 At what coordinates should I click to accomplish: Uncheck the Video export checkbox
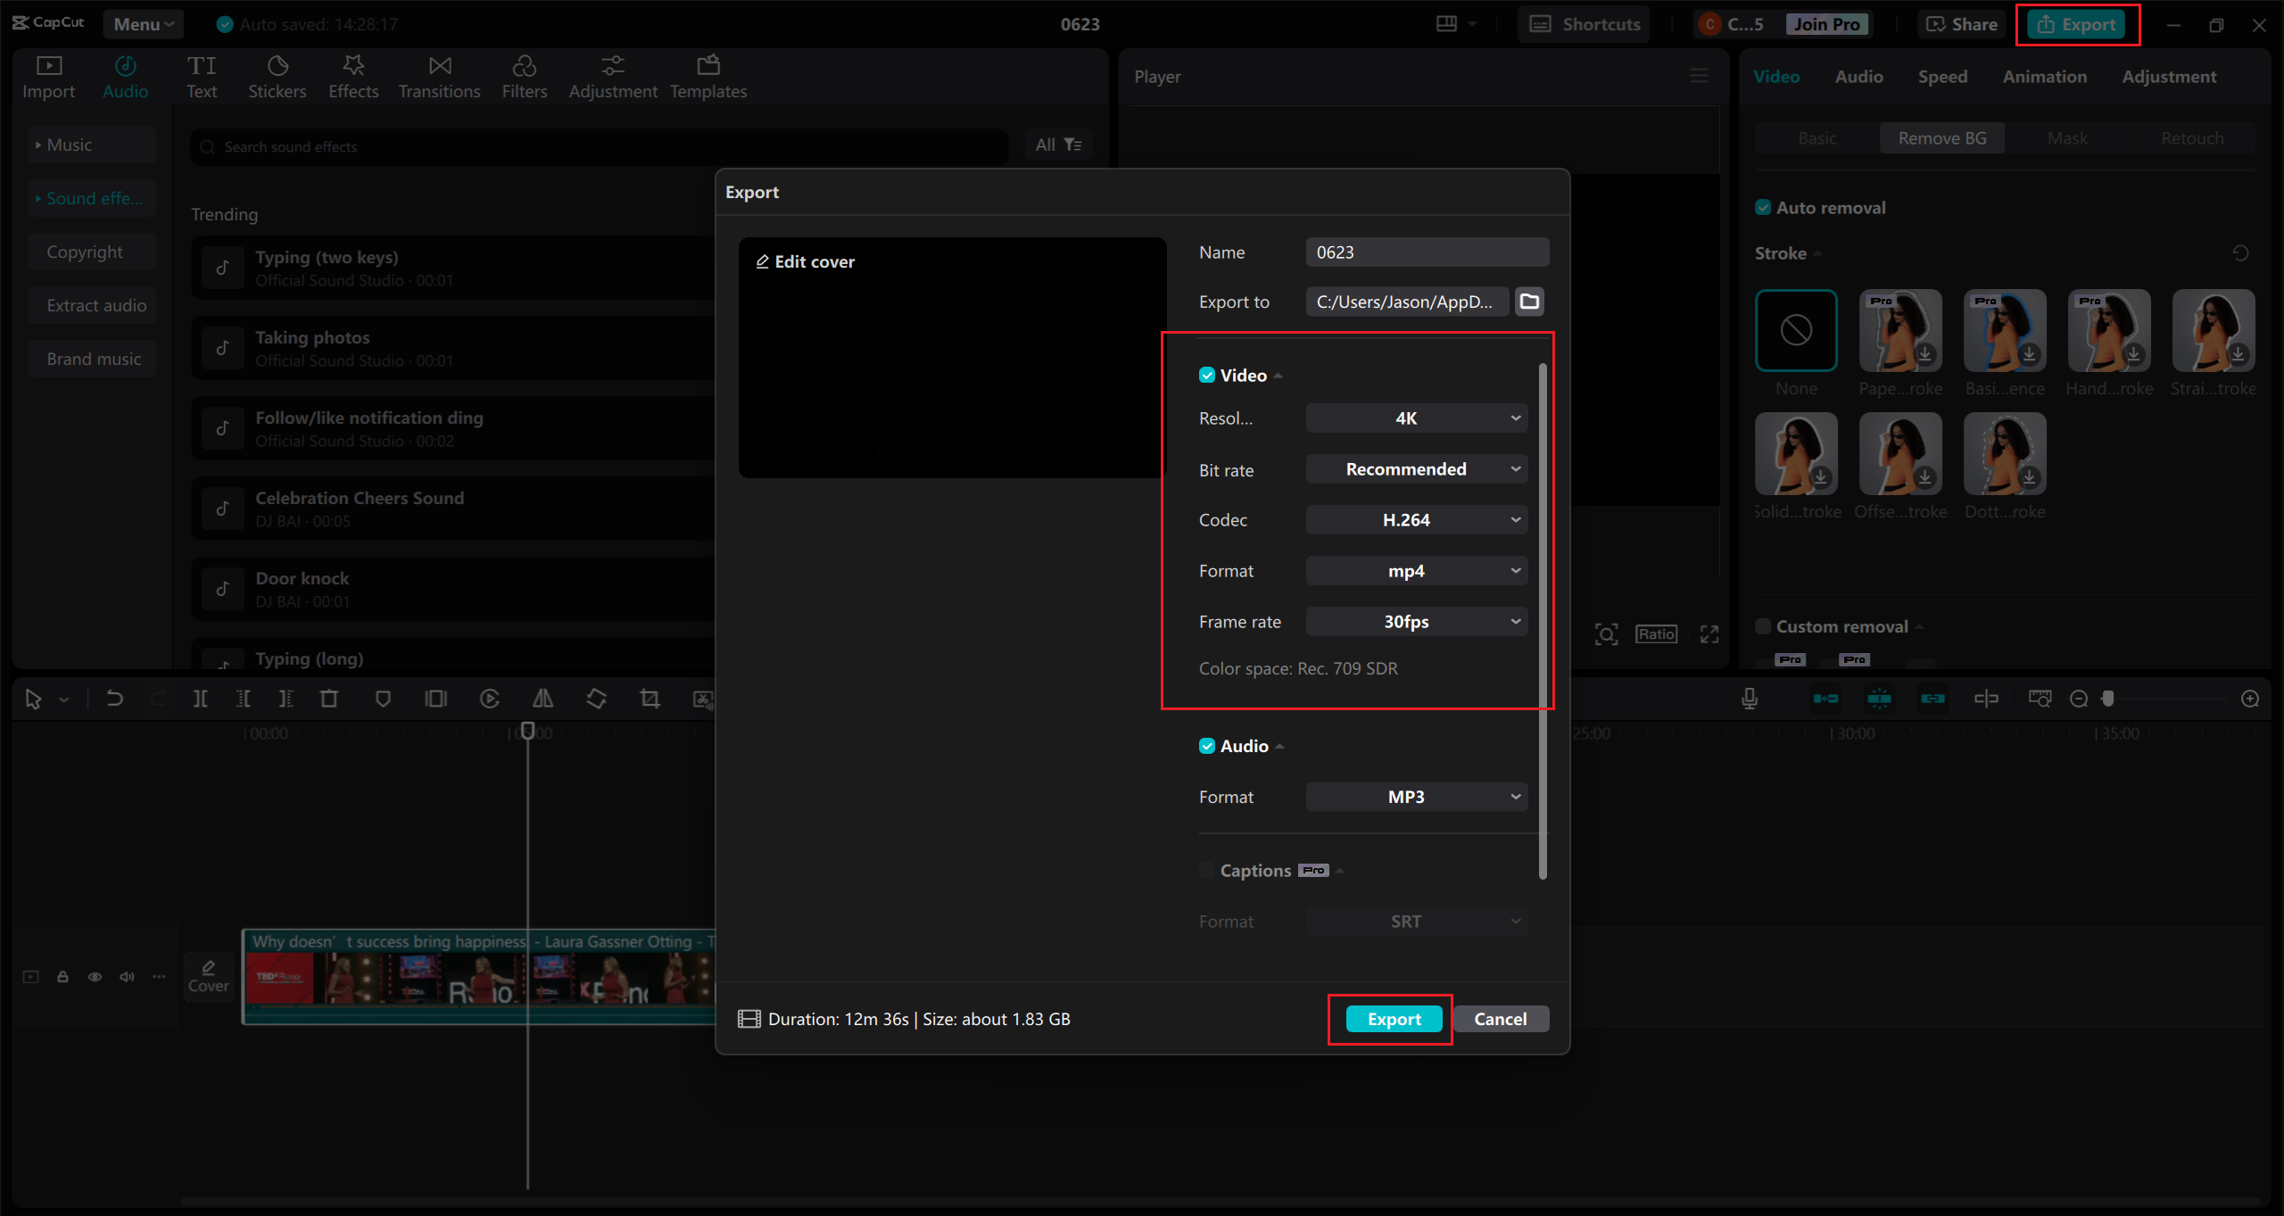coord(1207,376)
